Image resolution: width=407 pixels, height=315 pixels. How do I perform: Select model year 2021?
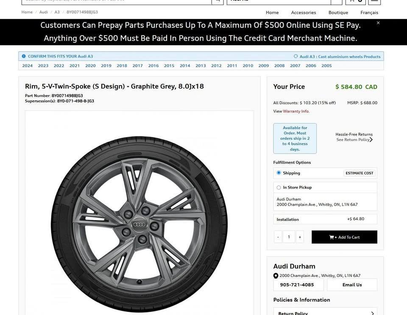pyautogui.click(x=75, y=66)
